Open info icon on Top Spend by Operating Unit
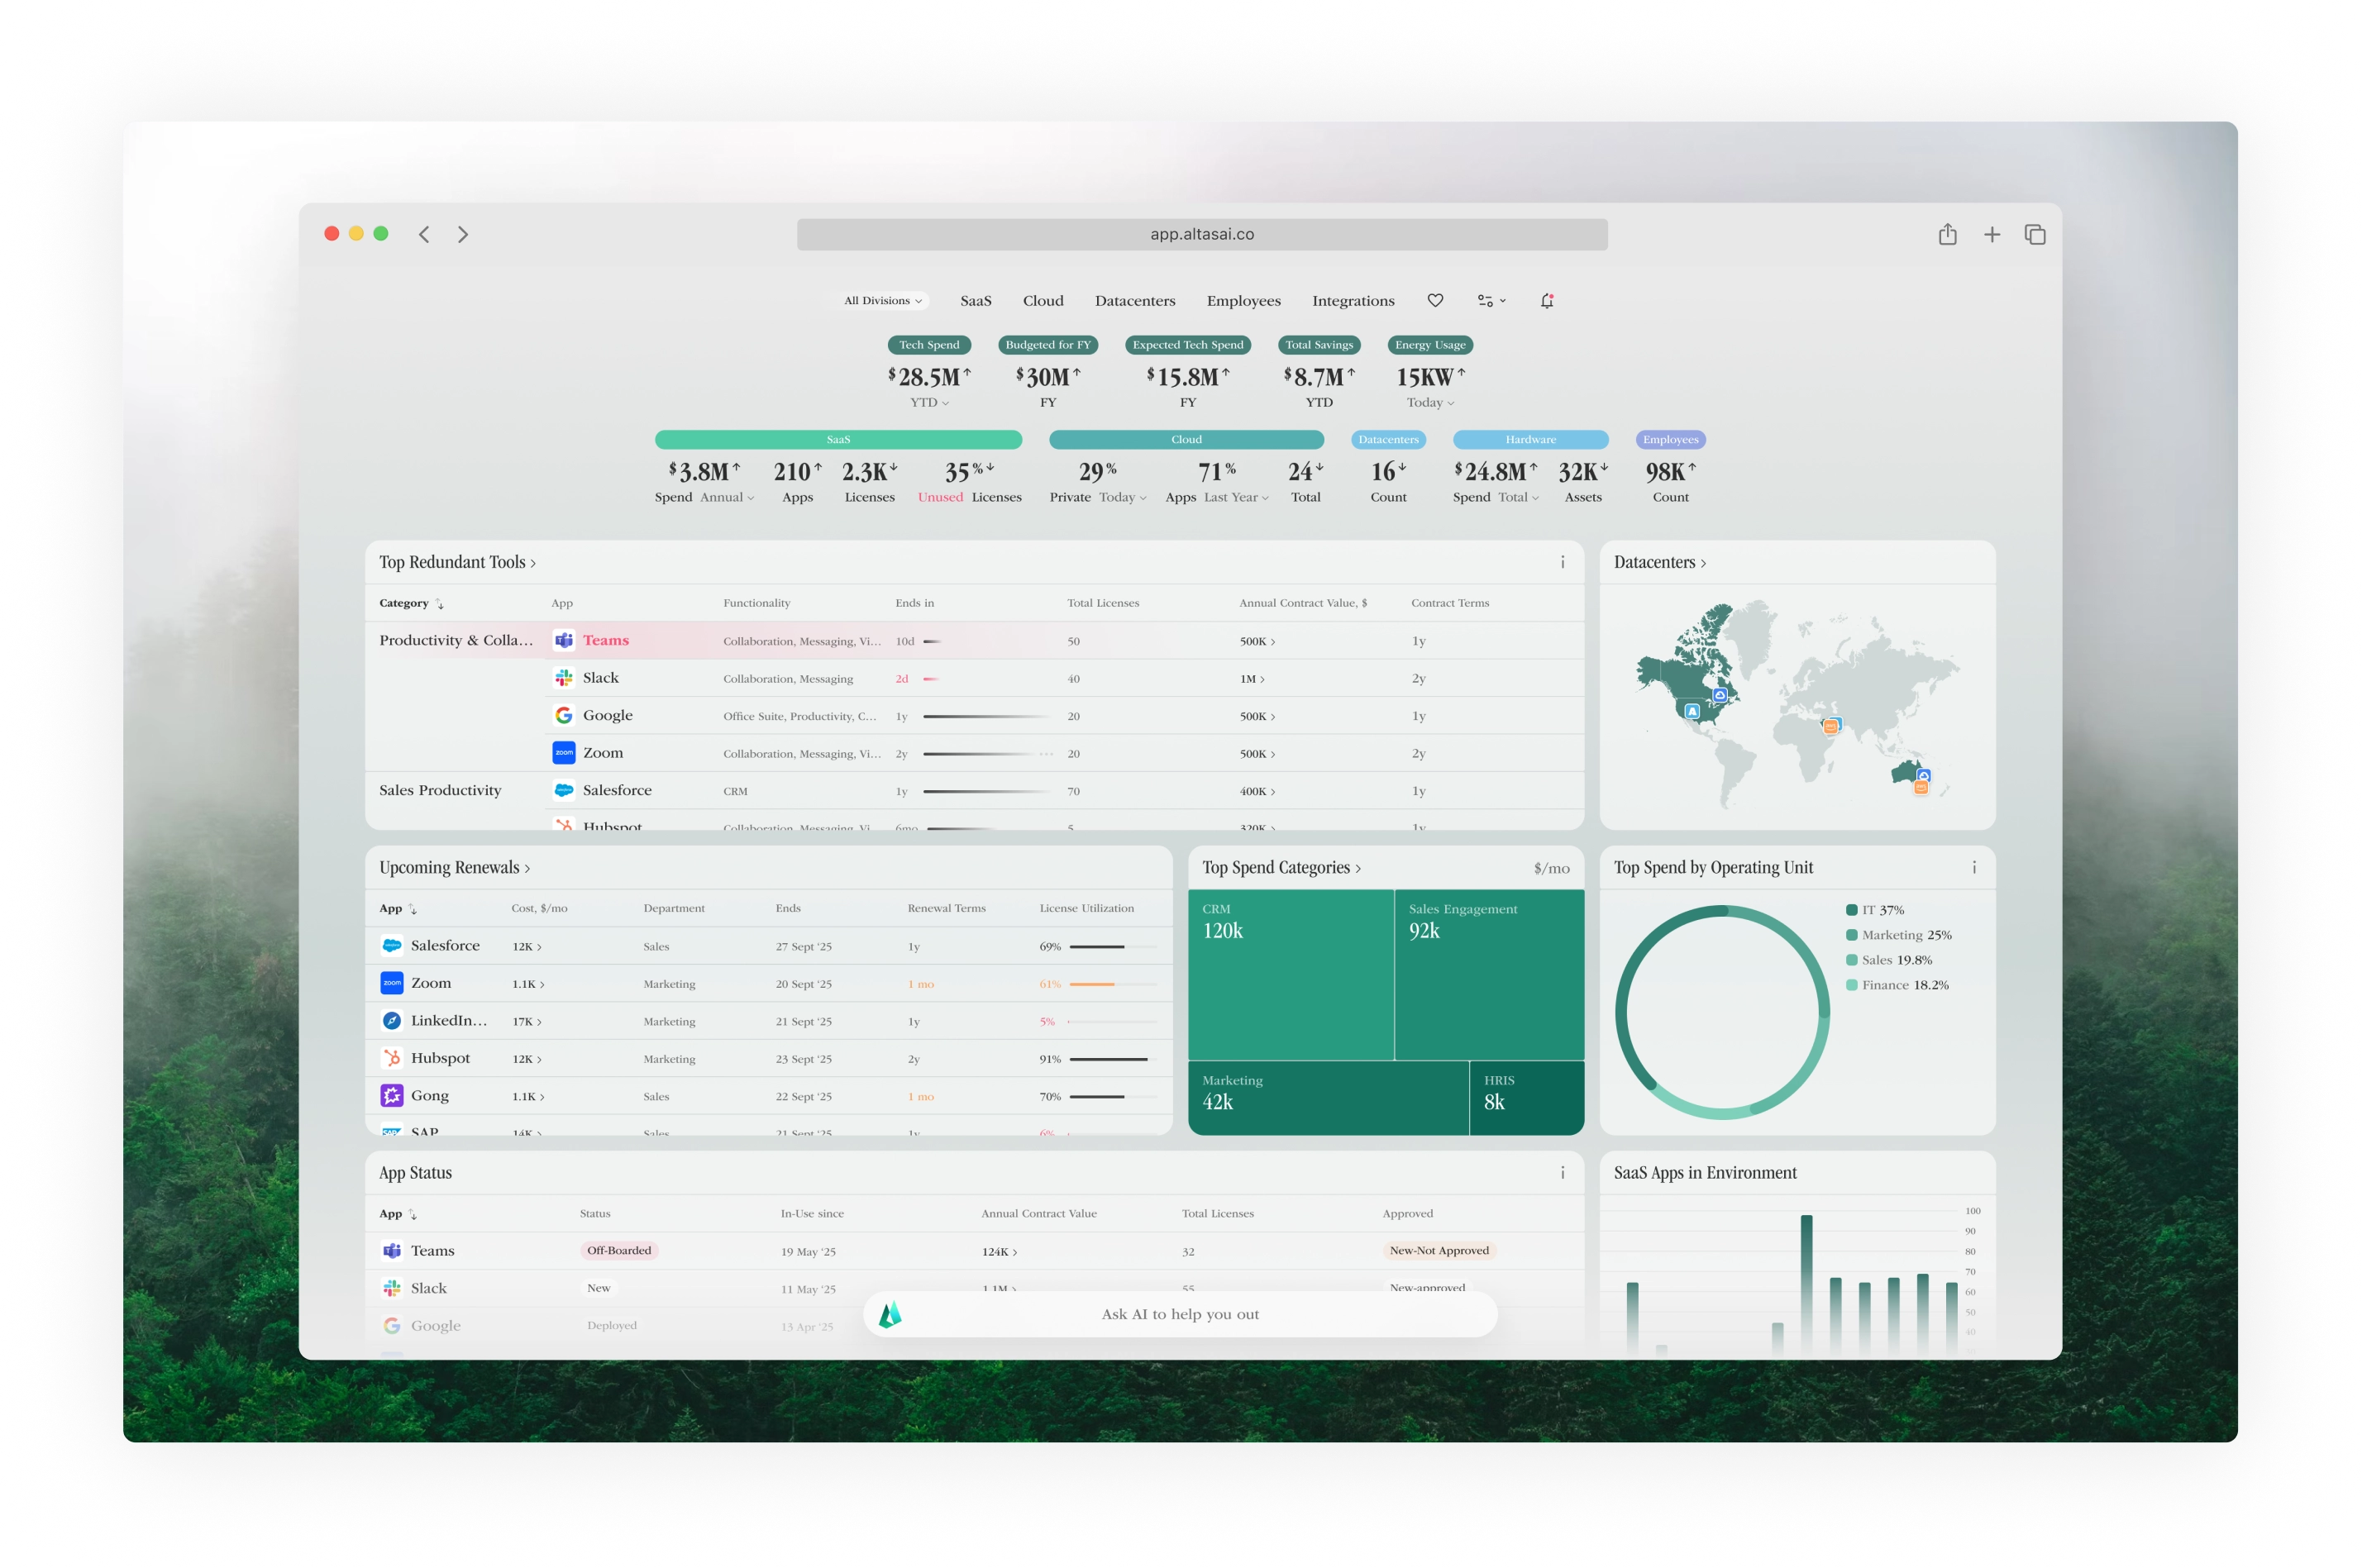2362x1568 pixels. (1974, 867)
